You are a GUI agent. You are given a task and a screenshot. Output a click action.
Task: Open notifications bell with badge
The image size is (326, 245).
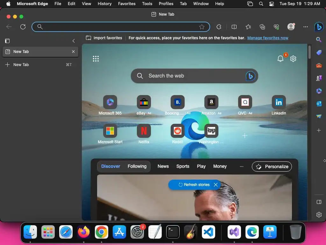pos(280,59)
